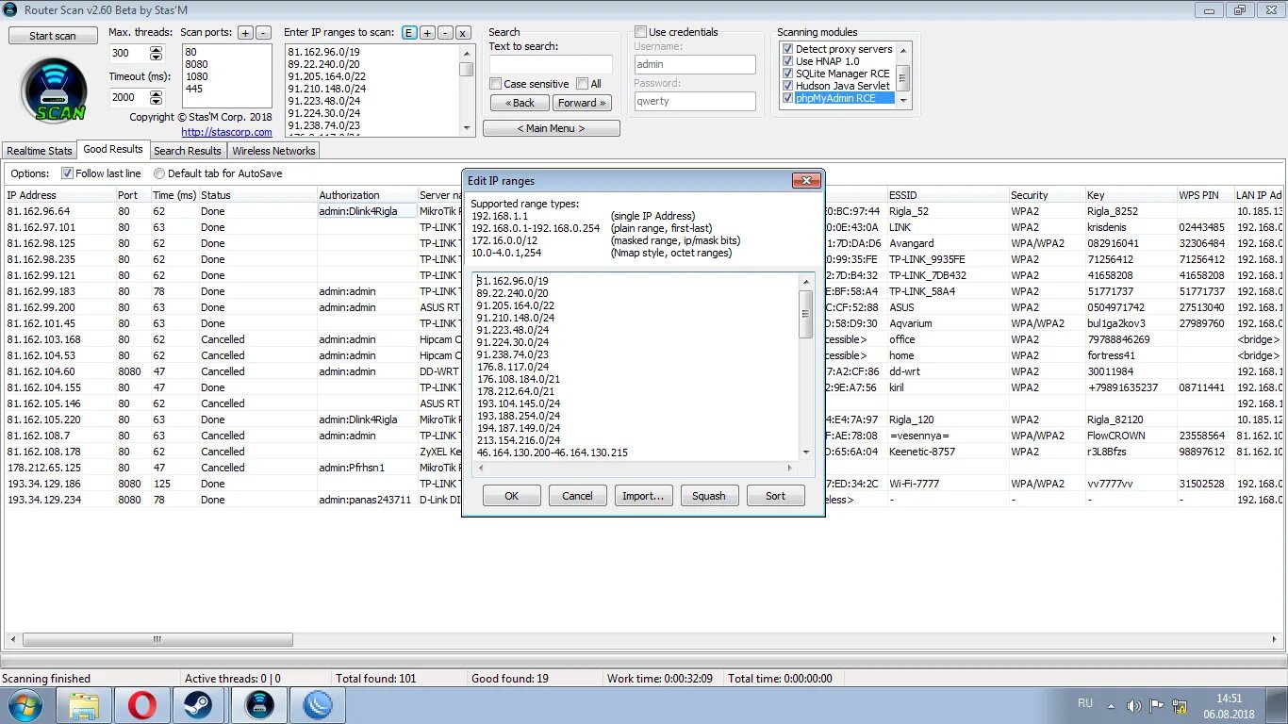Confirm the dialog with OK
Image resolution: width=1288 pixels, height=724 pixels.
tap(512, 496)
